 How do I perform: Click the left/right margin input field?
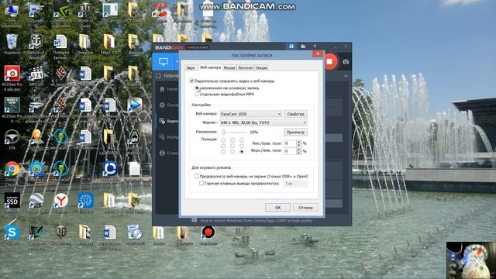click(x=290, y=143)
